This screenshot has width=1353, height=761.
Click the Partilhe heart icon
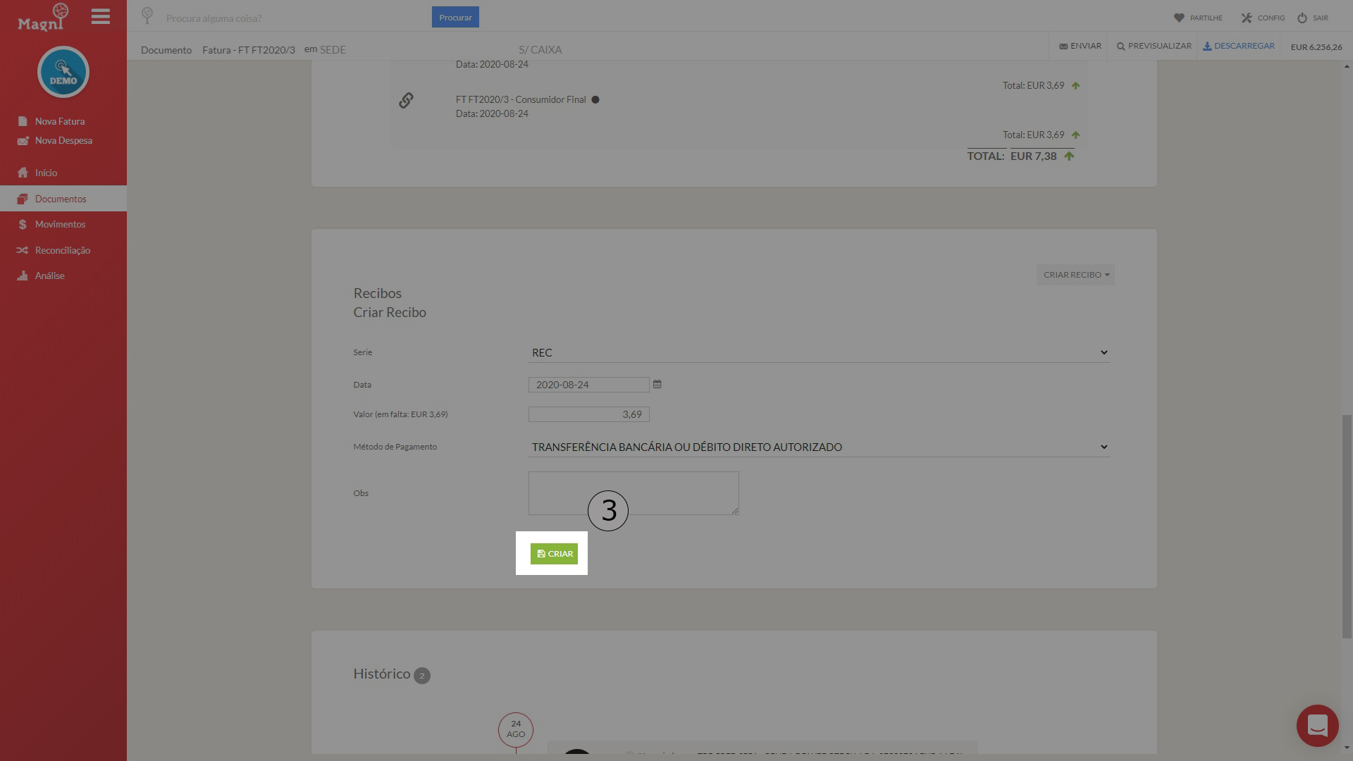pyautogui.click(x=1179, y=18)
